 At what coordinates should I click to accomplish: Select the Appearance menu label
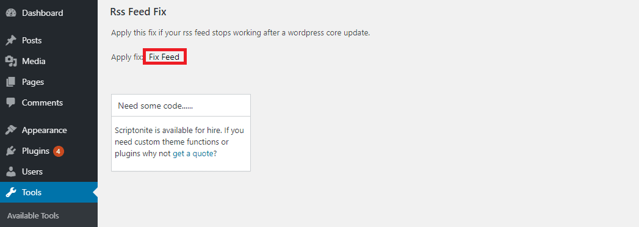(x=45, y=131)
